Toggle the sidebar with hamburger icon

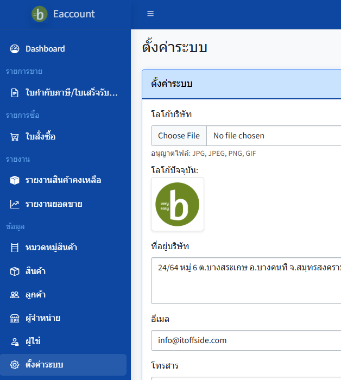point(150,14)
